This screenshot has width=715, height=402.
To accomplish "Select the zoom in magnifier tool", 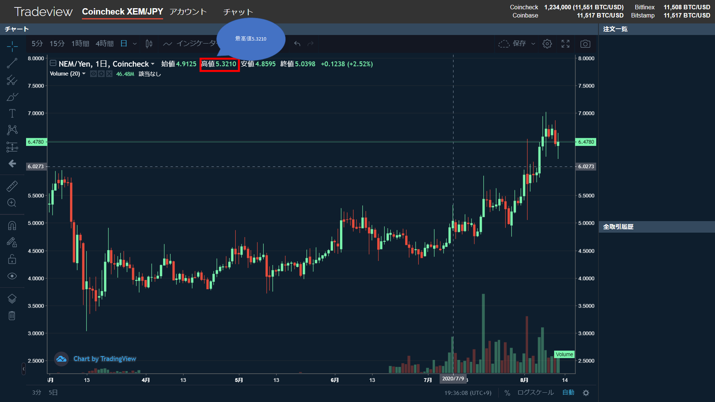I will (12, 203).
